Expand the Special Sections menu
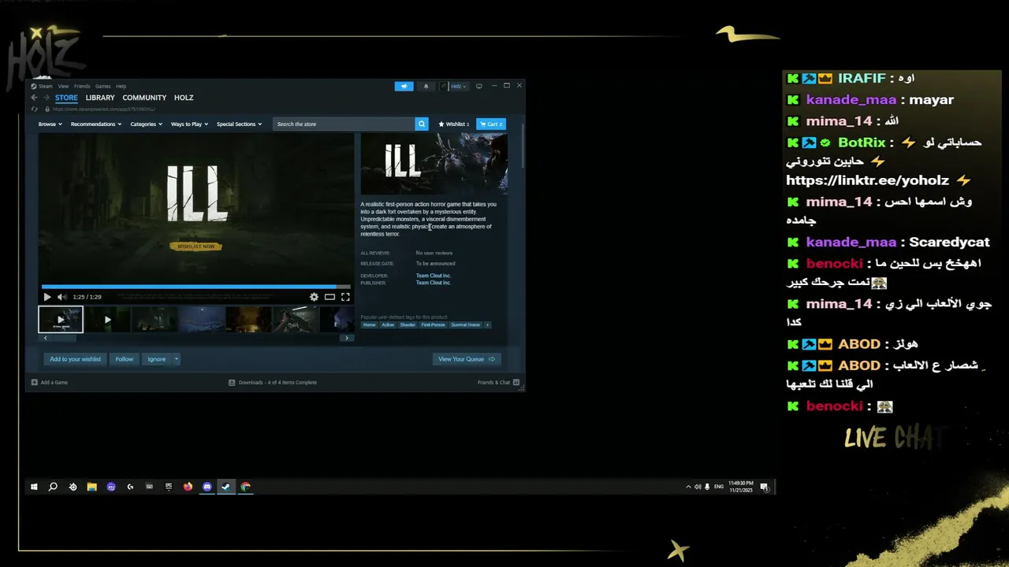Viewport: 1009px width, 567px height. 239,124
